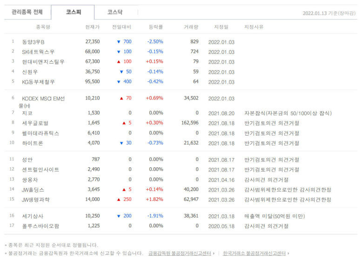Click price 95,500 of KG동부제철우
The width and height of the screenshot is (363, 265).
pyautogui.click(x=92, y=82)
